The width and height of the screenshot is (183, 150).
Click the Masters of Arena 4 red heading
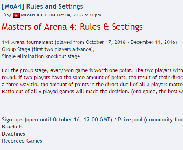(72, 27)
